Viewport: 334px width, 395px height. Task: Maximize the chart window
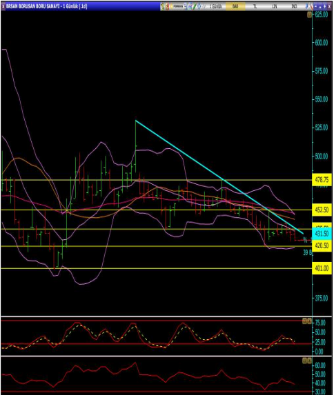pyautogui.click(x=324, y=6)
